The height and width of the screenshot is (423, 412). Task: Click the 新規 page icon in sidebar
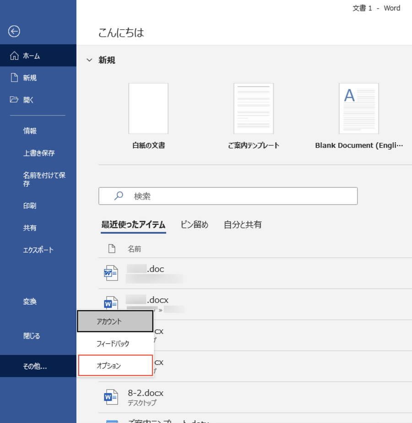tap(14, 78)
